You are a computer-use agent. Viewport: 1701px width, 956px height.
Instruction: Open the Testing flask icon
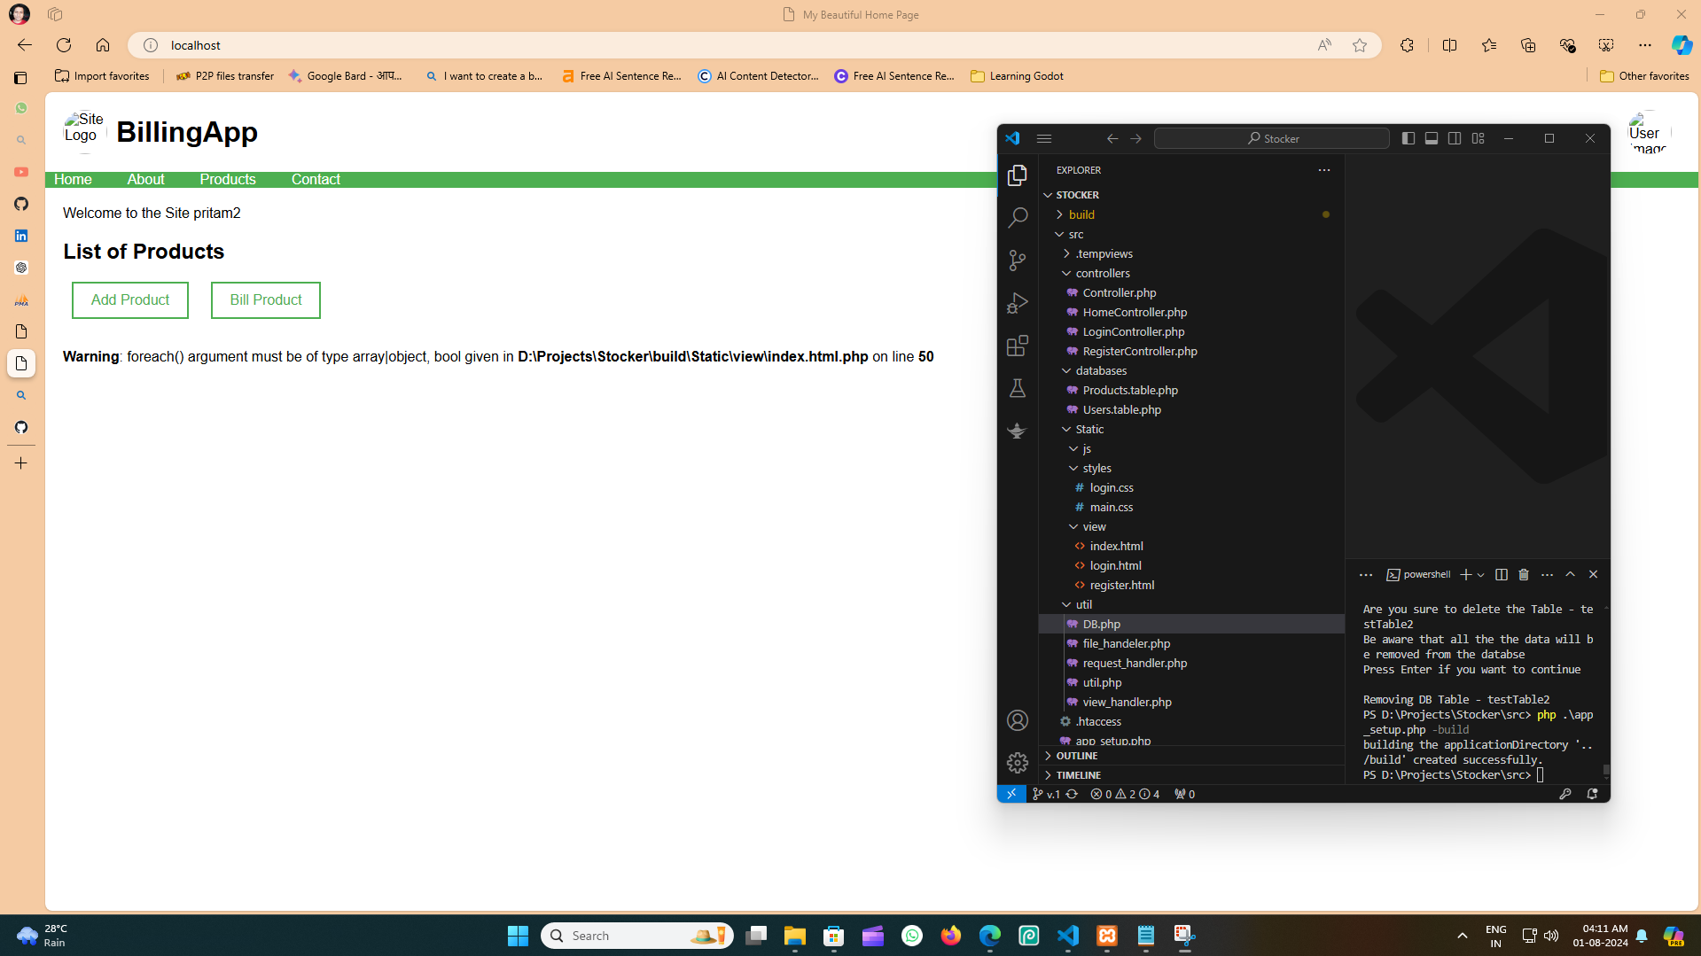(1018, 388)
